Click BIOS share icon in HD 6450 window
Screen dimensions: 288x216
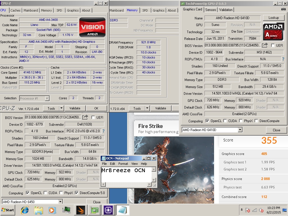pos(85,117)
